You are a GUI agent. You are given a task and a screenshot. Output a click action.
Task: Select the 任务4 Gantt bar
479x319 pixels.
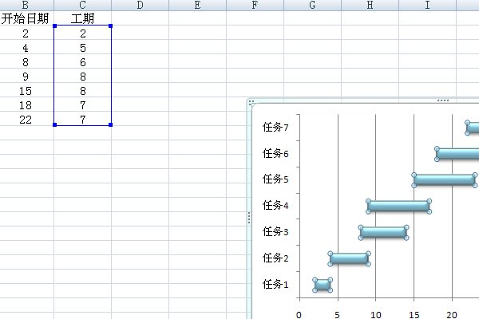(398, 207)
